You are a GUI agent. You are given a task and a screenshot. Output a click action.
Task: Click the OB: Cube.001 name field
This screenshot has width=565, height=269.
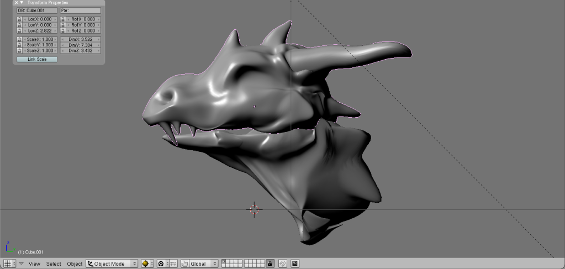(36, 10)
